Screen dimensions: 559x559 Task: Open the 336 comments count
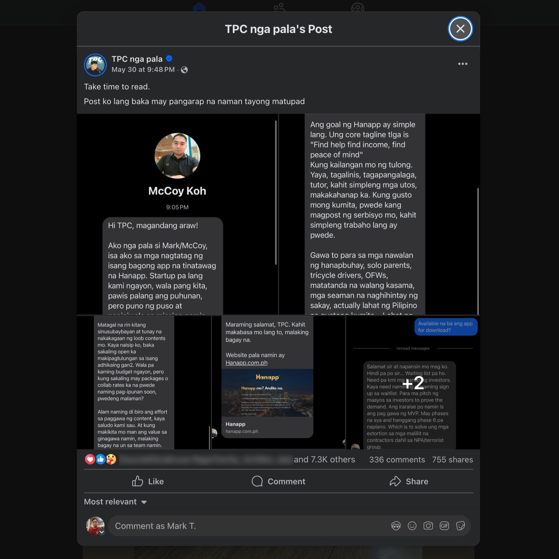(x=397, y=460)
